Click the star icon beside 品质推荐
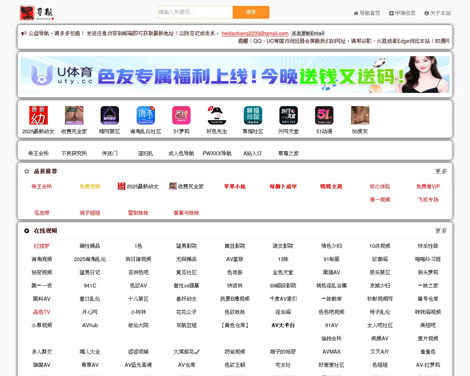470x376 pixels. (x=27, y=171)
